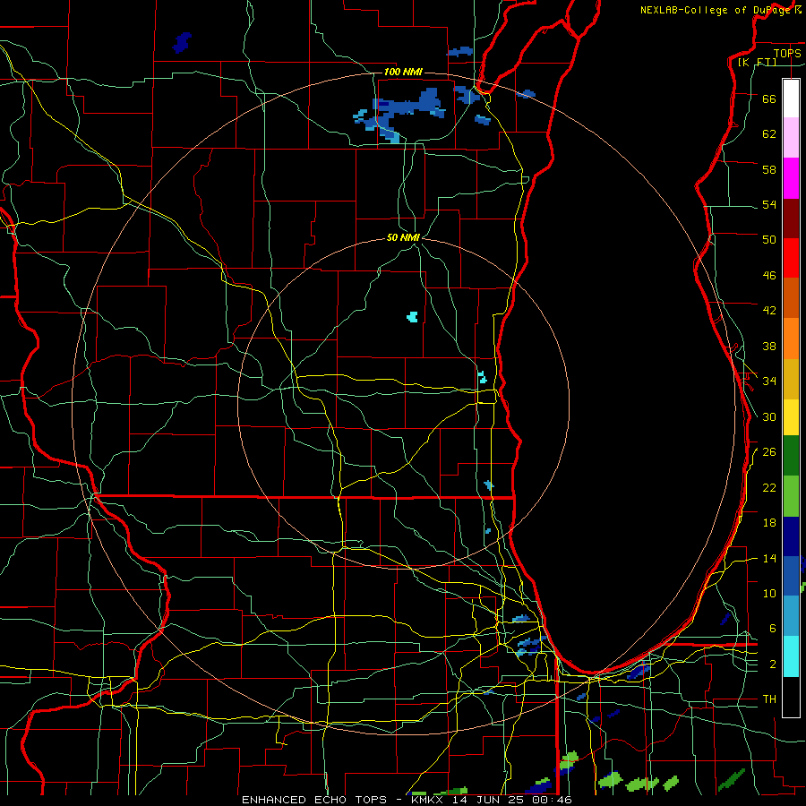Click the 30 legend value
The height and width of the screenshot is (806, 806).
click(x=769, y=416)
